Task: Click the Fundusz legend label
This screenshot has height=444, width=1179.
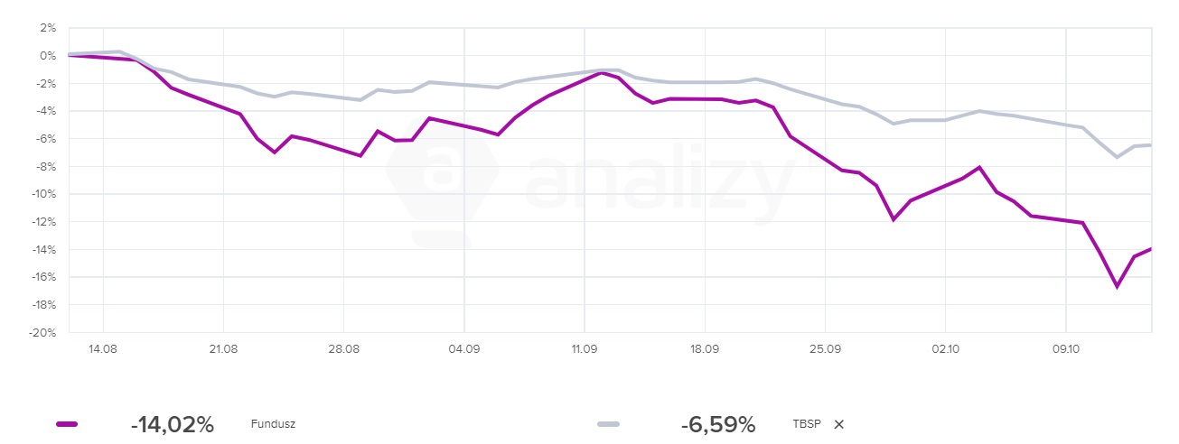Action: (x=273, y=425)
